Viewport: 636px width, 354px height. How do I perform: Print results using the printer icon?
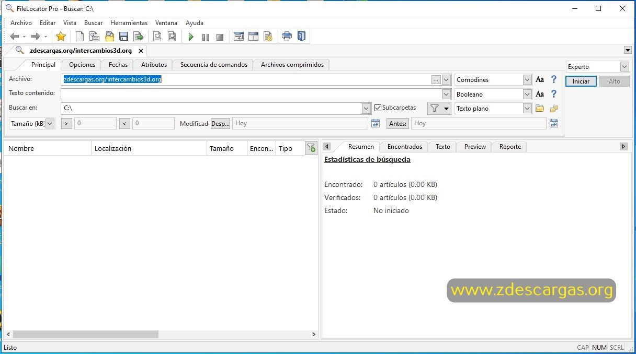click(287, 37)
